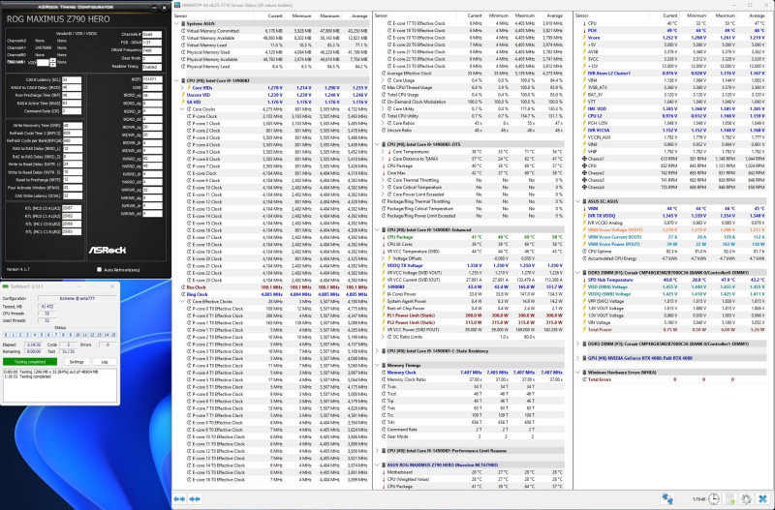Open TestMem5 Settings button
This screenshot has height=510, width=775.
coord(77,362)
